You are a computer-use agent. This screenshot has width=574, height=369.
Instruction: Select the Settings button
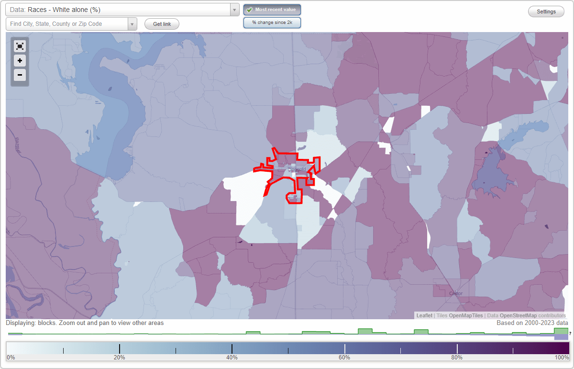point(546,11)
